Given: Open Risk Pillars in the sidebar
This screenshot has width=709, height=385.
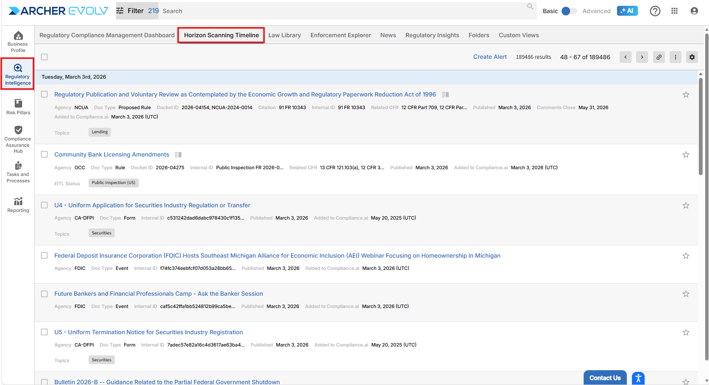Looking at the screenshot, I should (x=18, y=107).
